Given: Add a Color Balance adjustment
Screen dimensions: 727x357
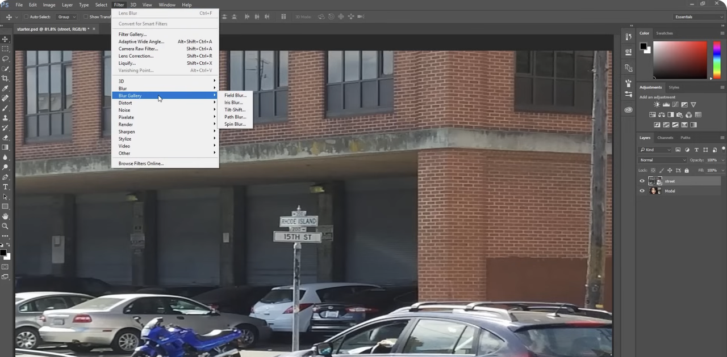Looking at the screenshot, I should (662, 114).
